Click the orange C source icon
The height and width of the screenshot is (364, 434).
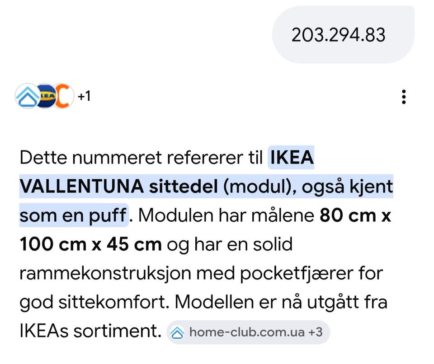point(63,96)
